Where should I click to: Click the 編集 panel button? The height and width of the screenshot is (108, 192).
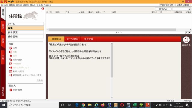25,28
